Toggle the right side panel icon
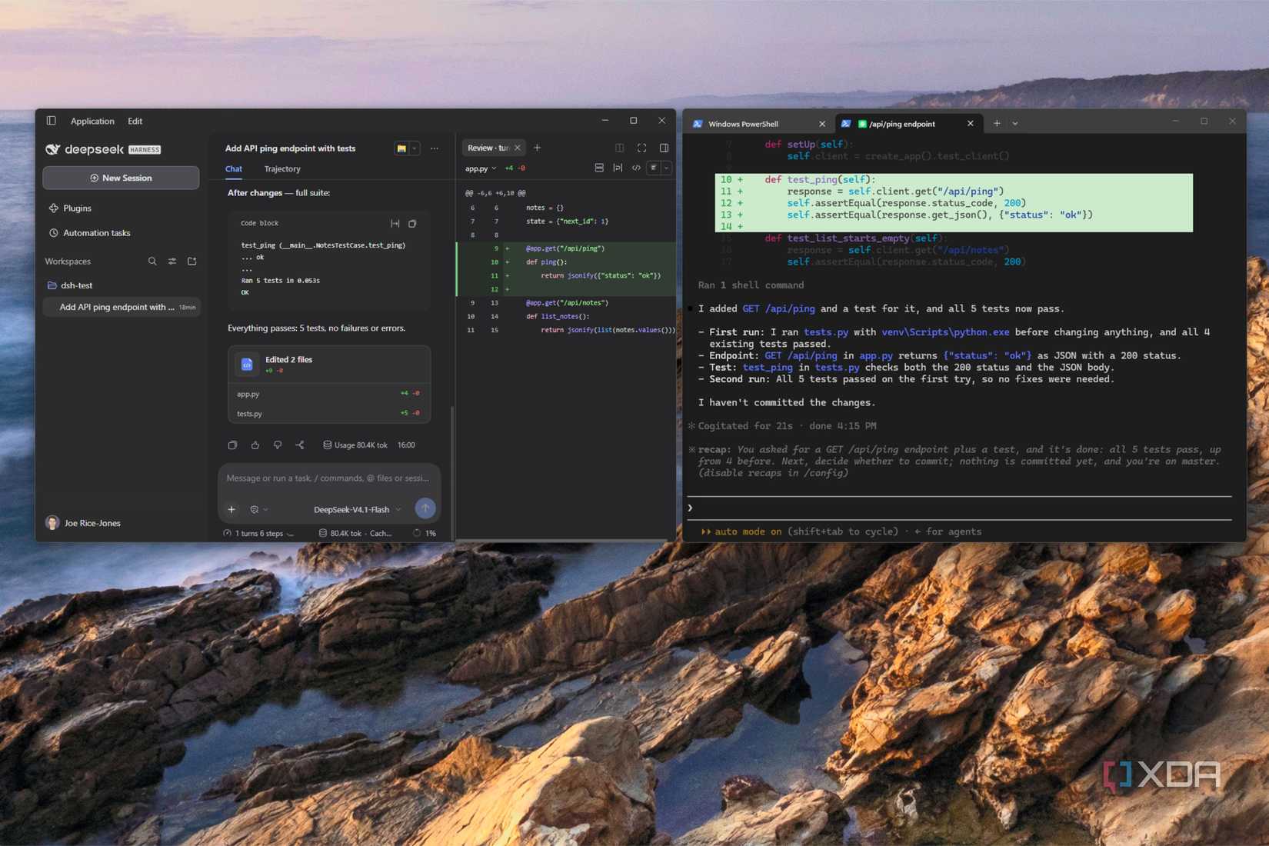 [664, 148]
